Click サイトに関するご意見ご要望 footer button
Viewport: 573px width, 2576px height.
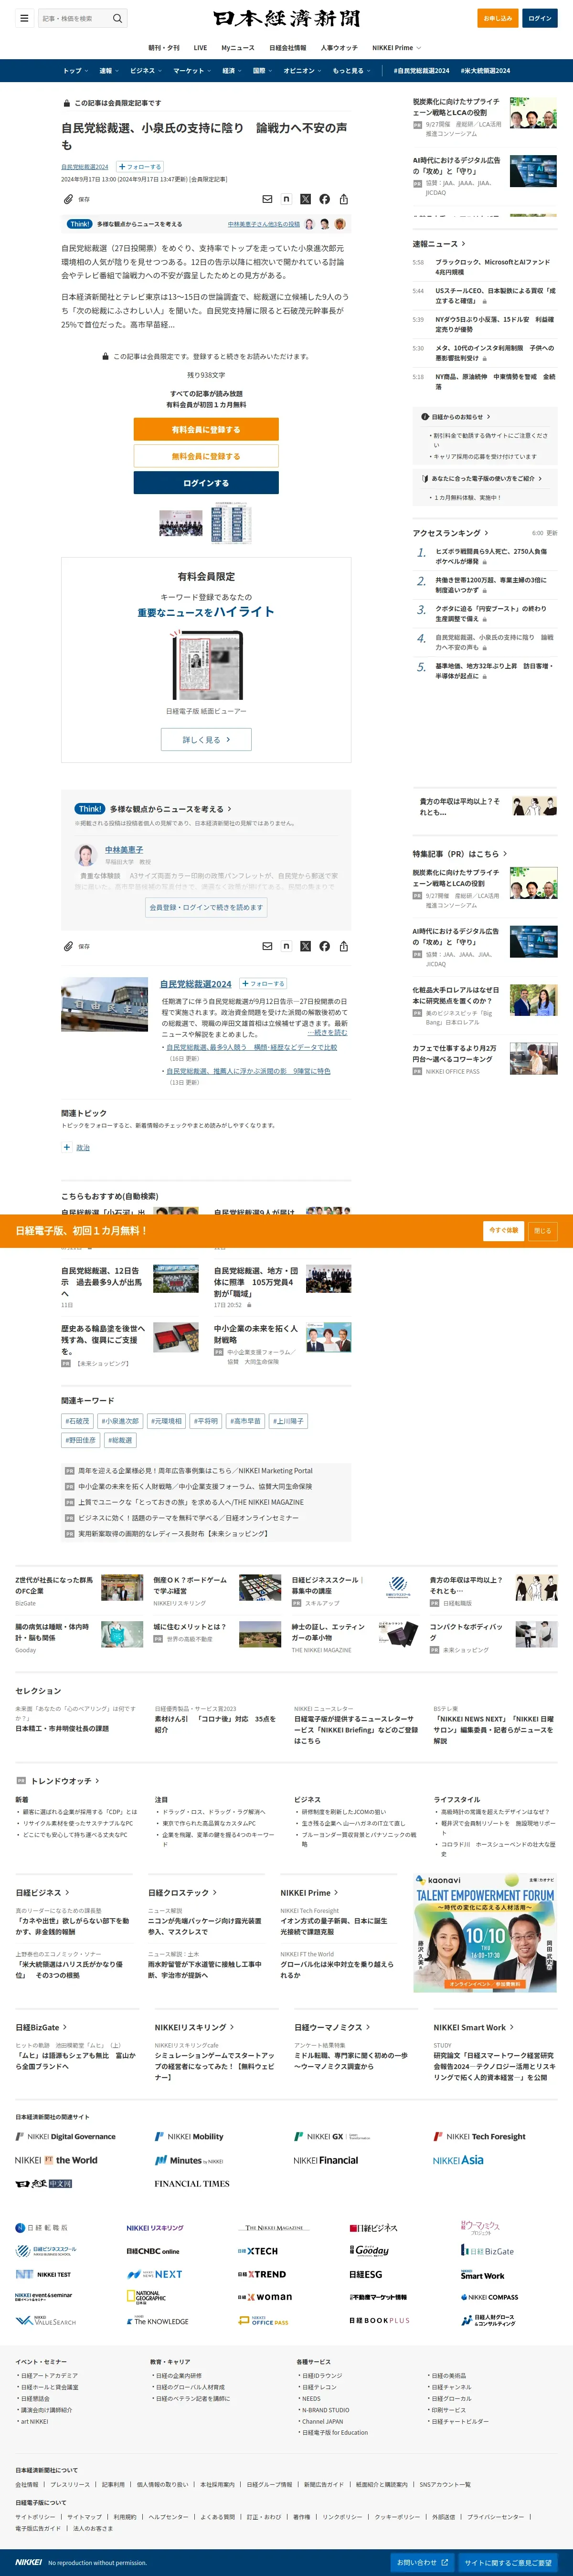pos(507,2563)
